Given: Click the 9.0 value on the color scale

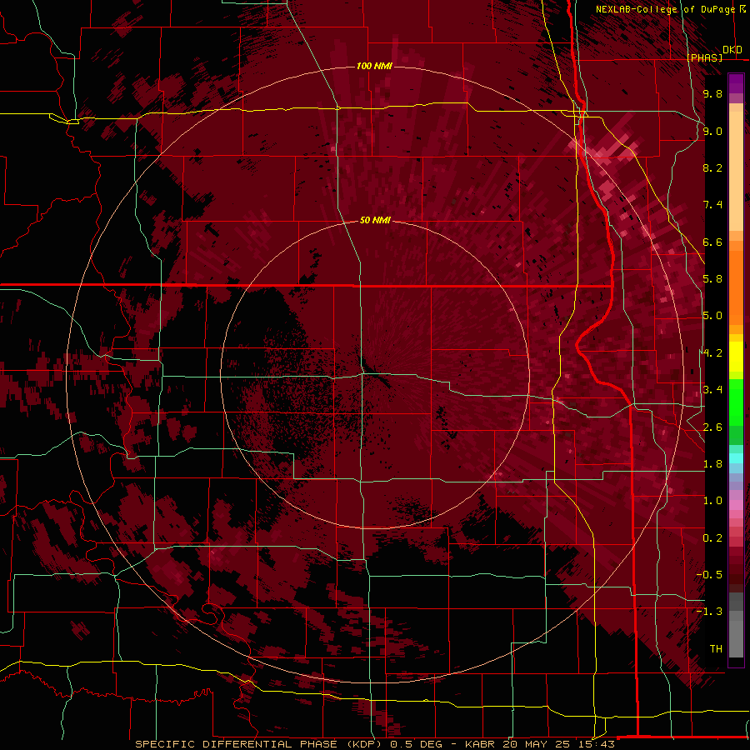Looking at the screenshot, I should (x=712, y=131).
